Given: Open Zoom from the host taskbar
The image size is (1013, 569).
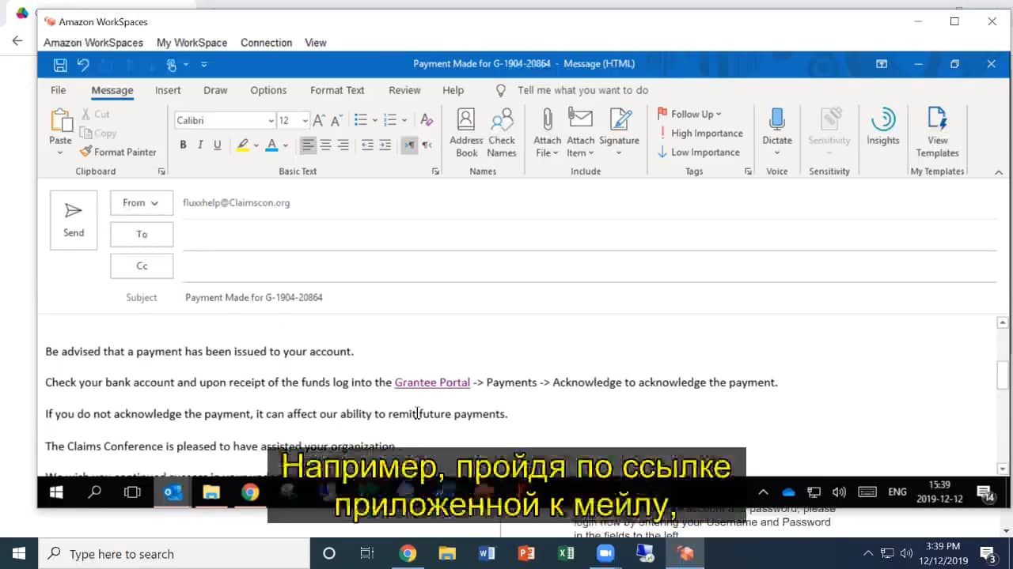Looking at the screenshot, I should (605, 554).
